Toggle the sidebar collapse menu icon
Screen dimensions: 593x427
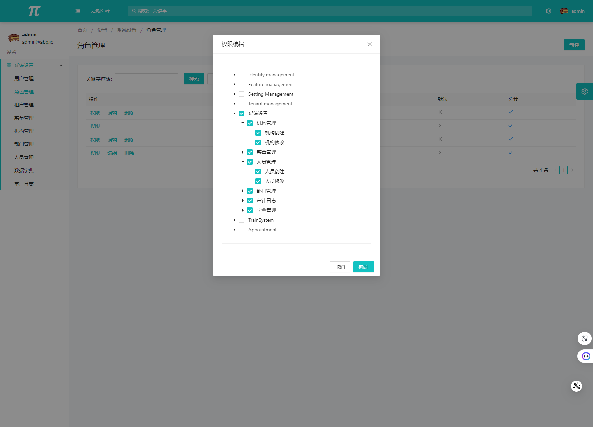coord(78,11)
